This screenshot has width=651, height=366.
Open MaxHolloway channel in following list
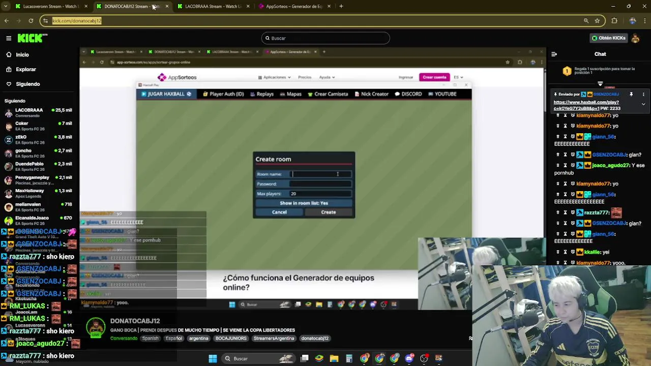click(38, 193)
